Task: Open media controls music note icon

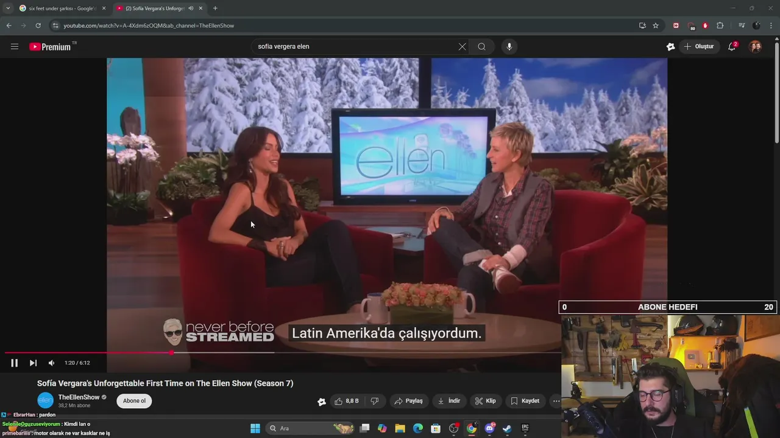Action: (x=742, y=26)
